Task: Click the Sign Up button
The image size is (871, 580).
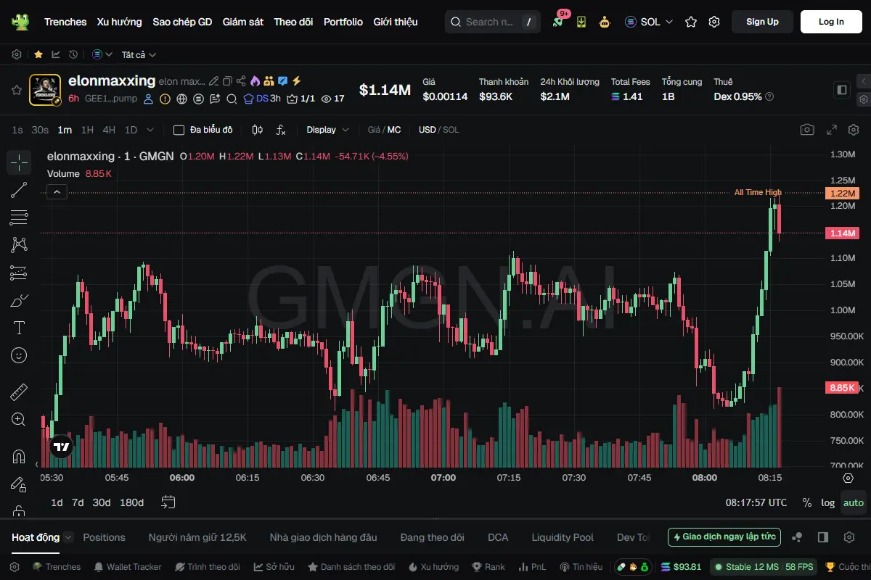Action: [762, 22]
